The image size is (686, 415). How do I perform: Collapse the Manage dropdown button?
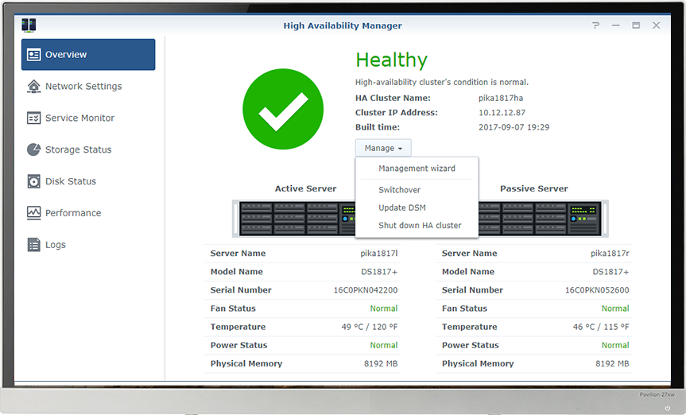(383, 148)
